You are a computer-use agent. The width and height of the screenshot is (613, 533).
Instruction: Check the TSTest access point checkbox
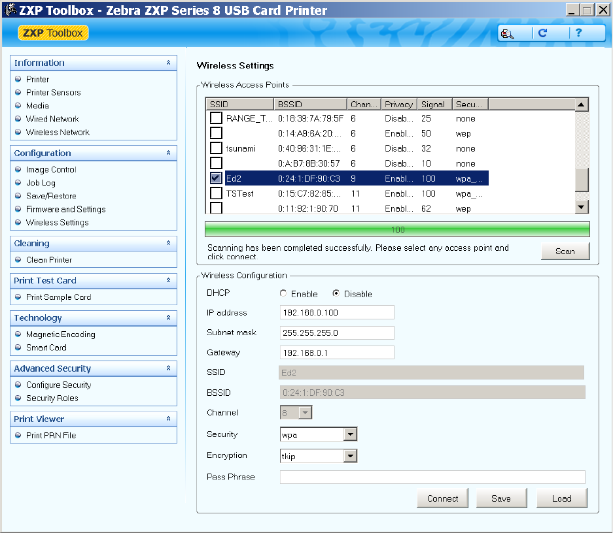216,193
